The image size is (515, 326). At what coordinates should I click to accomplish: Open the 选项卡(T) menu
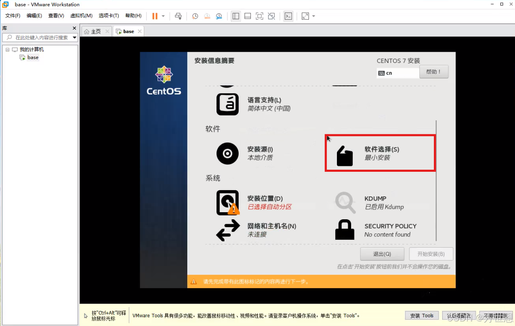(x=109, y=16)
